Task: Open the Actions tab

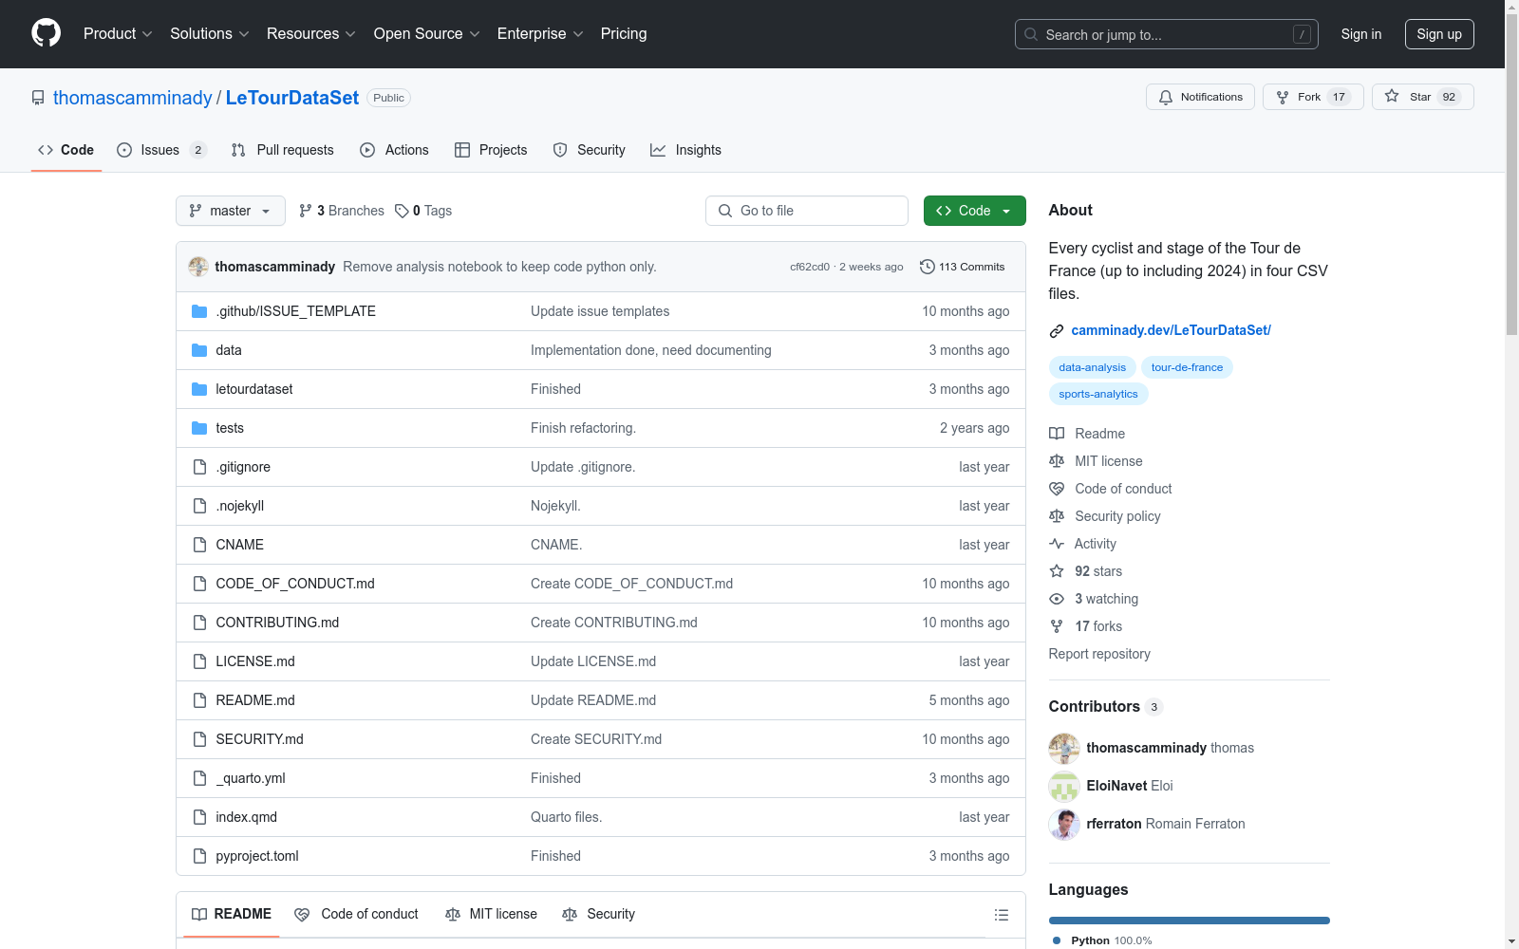Action: click(394, 150)
